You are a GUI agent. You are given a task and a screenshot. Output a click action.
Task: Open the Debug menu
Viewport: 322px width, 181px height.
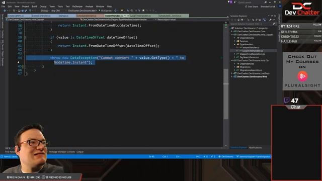tap(43, 7)
